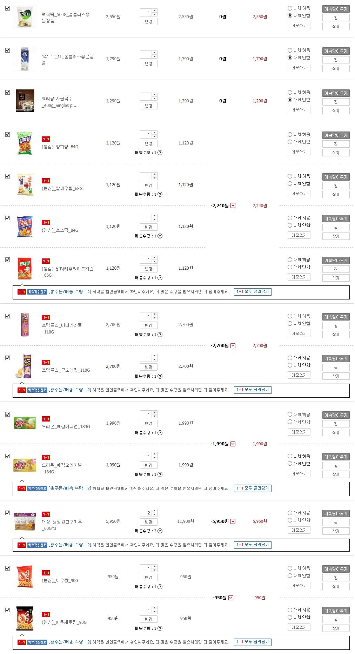Increase quantity with 떡국떡 up arrow
The width and height of the screenshot is (355, 654).
click(x=155, y=11)
